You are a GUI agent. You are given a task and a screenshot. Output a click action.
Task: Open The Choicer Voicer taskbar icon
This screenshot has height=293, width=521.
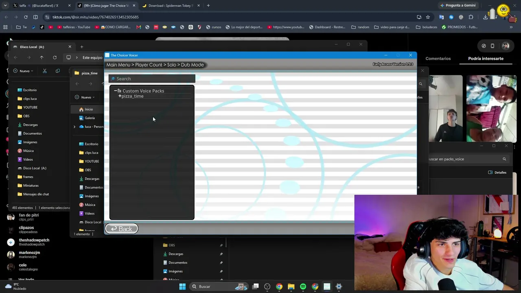pos(327,286)
